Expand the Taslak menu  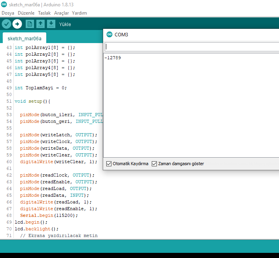(44, 13)
